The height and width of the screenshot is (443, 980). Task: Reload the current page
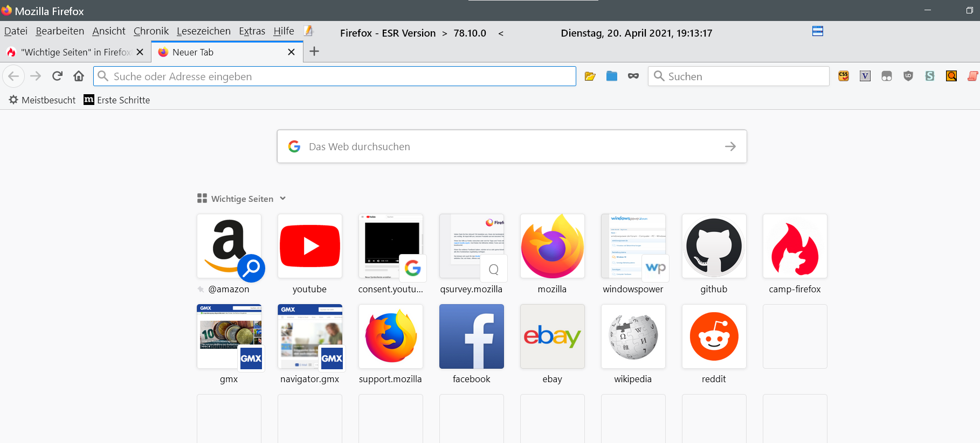(x=57, y=76)
